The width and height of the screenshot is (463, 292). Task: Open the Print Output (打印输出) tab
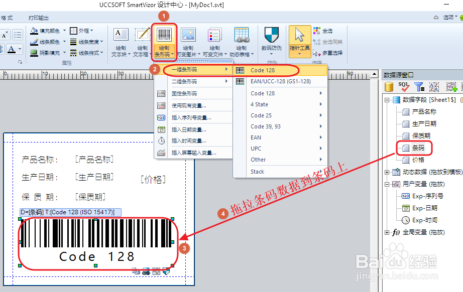coord(38,18)
